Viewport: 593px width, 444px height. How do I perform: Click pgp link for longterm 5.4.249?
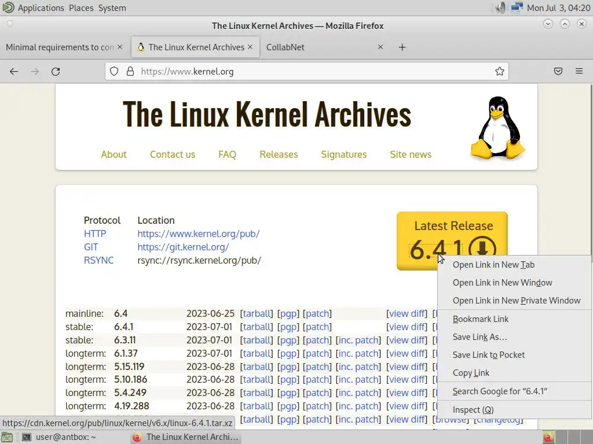(288, 393)
